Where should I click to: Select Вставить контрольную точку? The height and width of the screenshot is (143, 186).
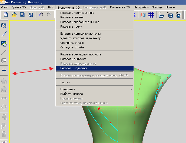[x=95, y=34]
